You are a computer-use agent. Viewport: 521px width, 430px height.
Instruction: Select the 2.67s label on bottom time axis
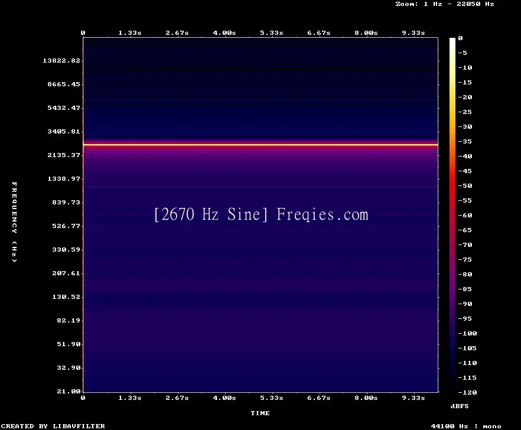click(x=177, y=398)
